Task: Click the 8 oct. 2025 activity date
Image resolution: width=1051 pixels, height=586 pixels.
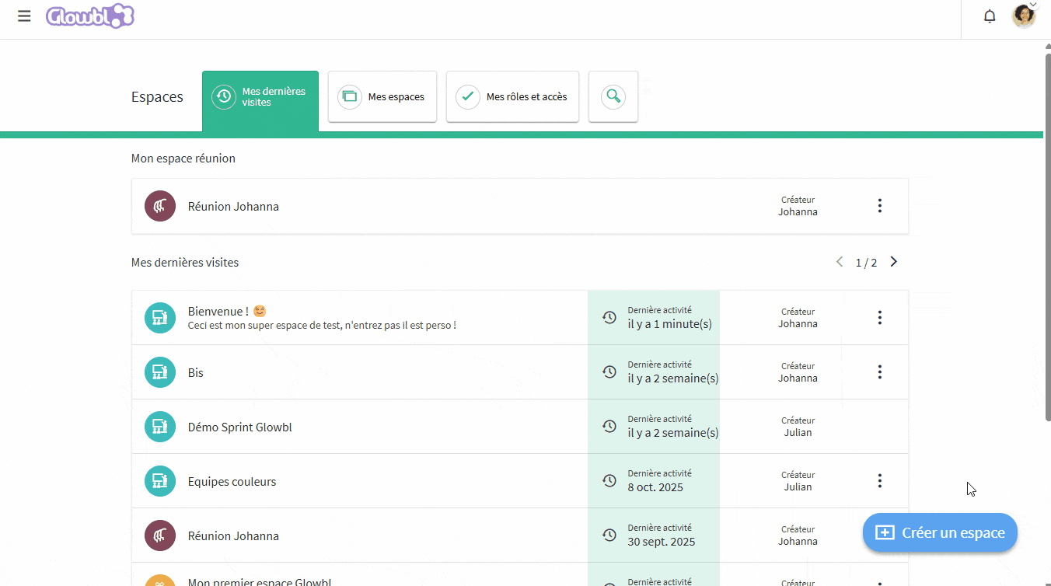Action: 655,487
